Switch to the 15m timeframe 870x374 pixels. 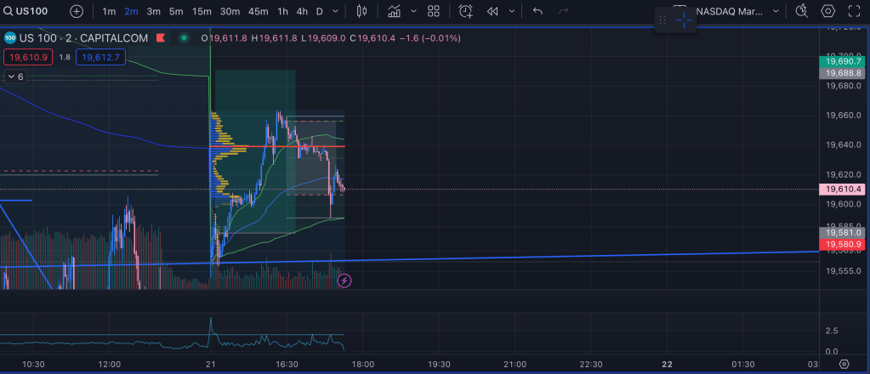pos(202,11)
